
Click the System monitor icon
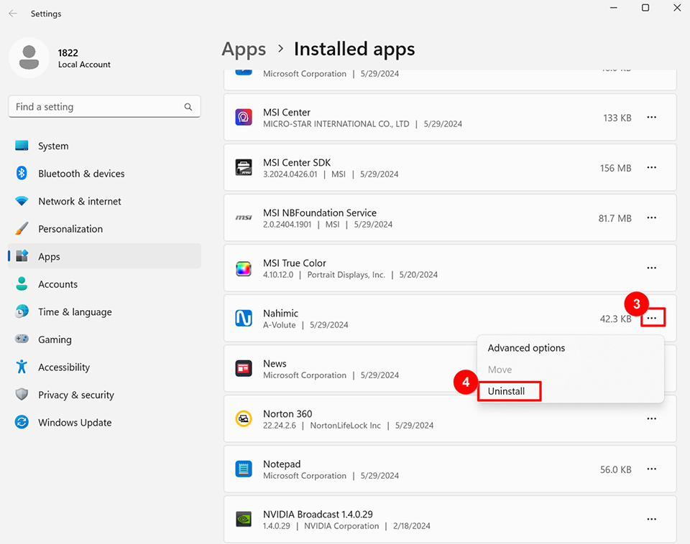tap(22, 146)
